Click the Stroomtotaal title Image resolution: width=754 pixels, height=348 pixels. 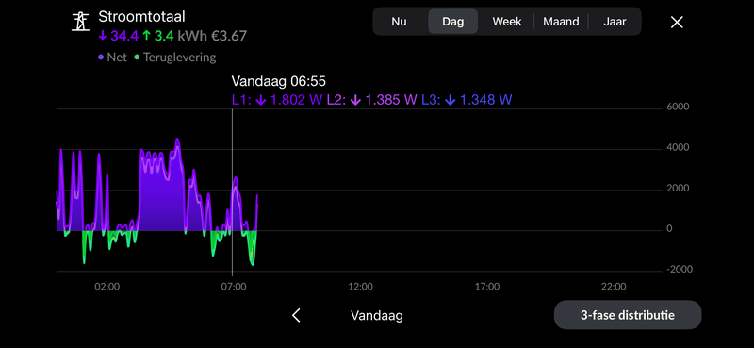tap(142, 17)
